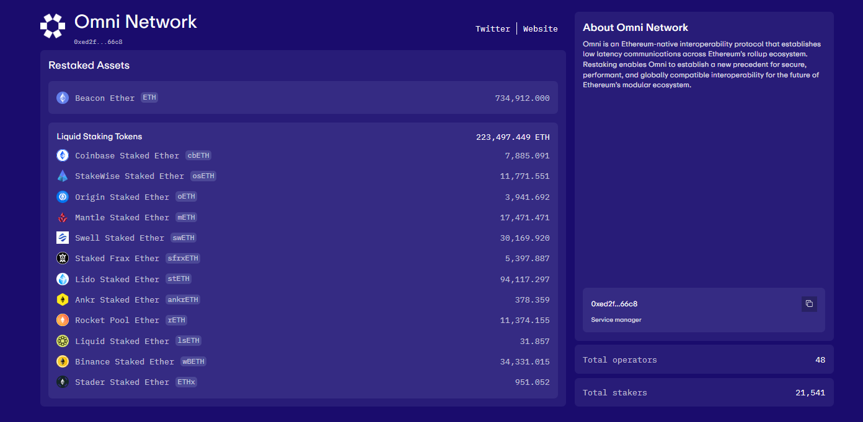Viewport: 863px width, 422px height.
Task: Click the Lido Staked Ether label
Action: pyautogui.click(x=117, y=279)
